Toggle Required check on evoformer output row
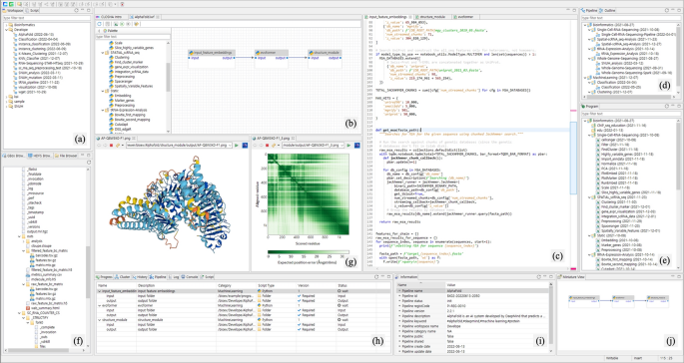 tap(301, 315)
